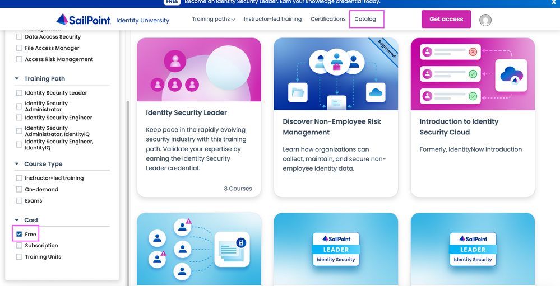Tick the Identity Security Engineer checkbox
The width and height of the screenshot is (560, 286).
pyautogui.click(x=19, y=118)
